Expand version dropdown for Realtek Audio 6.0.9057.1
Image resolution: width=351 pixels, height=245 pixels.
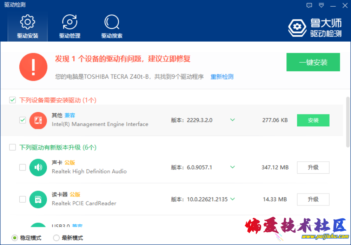point(232,167)
